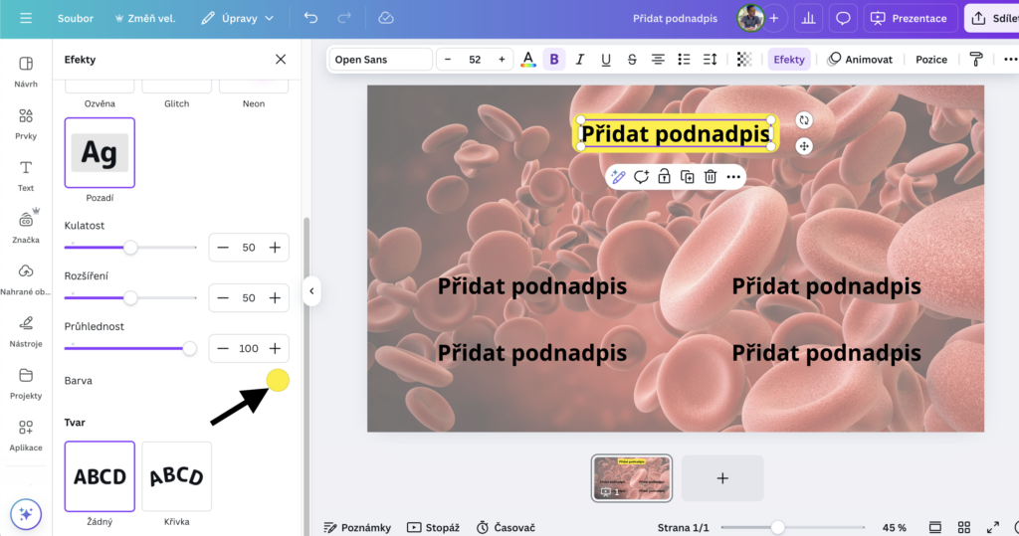This screenshot has width=1019, height=536.
Task: Open line spacing options
Action: coord(710,59)
